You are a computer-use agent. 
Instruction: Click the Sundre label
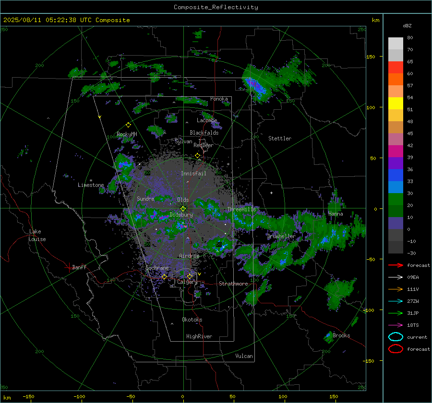coord(145,199)
